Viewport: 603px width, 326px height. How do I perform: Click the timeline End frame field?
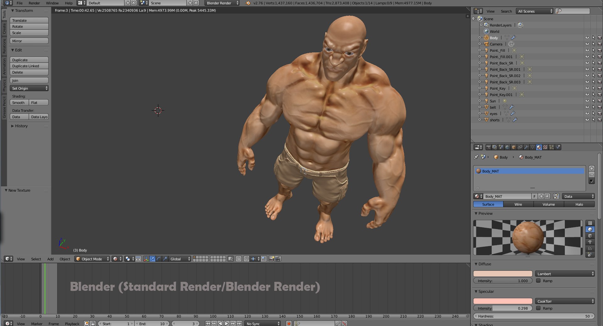coord(152,323)
